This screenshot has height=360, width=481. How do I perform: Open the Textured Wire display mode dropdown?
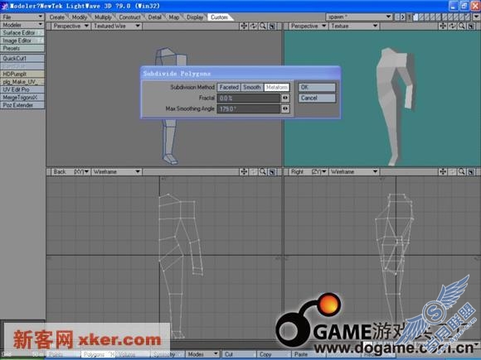point(117,26)
